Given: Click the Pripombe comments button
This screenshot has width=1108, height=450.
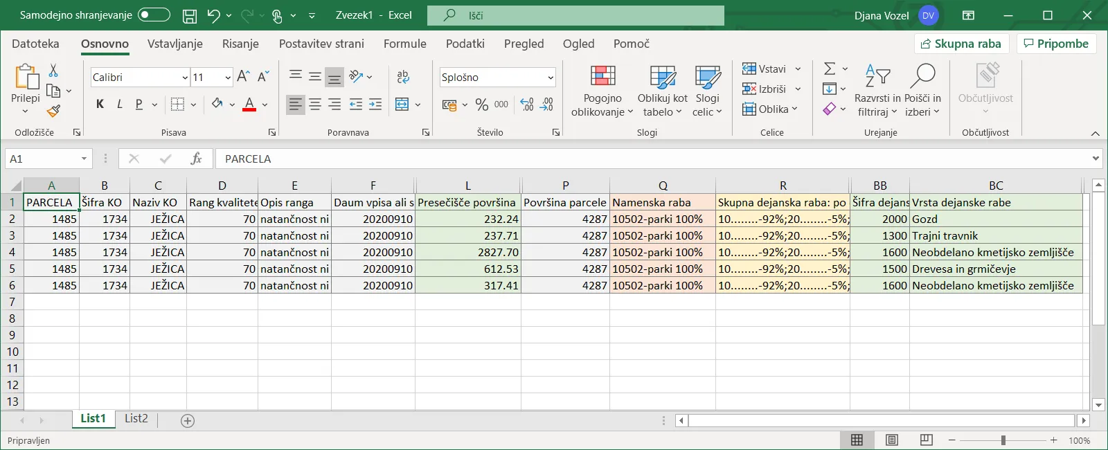Looking at the screenshot, I should (1055, 44).
